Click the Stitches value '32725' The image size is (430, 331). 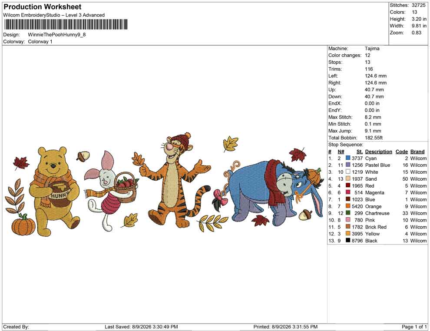click(419, 5)
